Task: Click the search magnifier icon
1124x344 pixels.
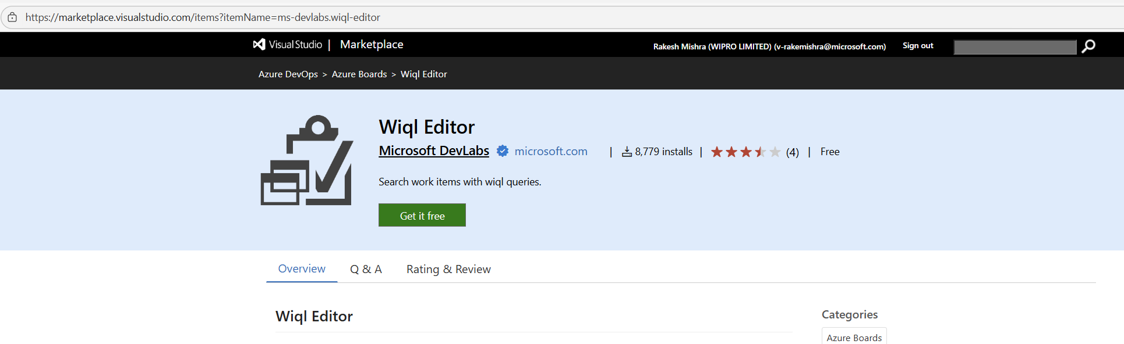Action: tap(1088, 46)
